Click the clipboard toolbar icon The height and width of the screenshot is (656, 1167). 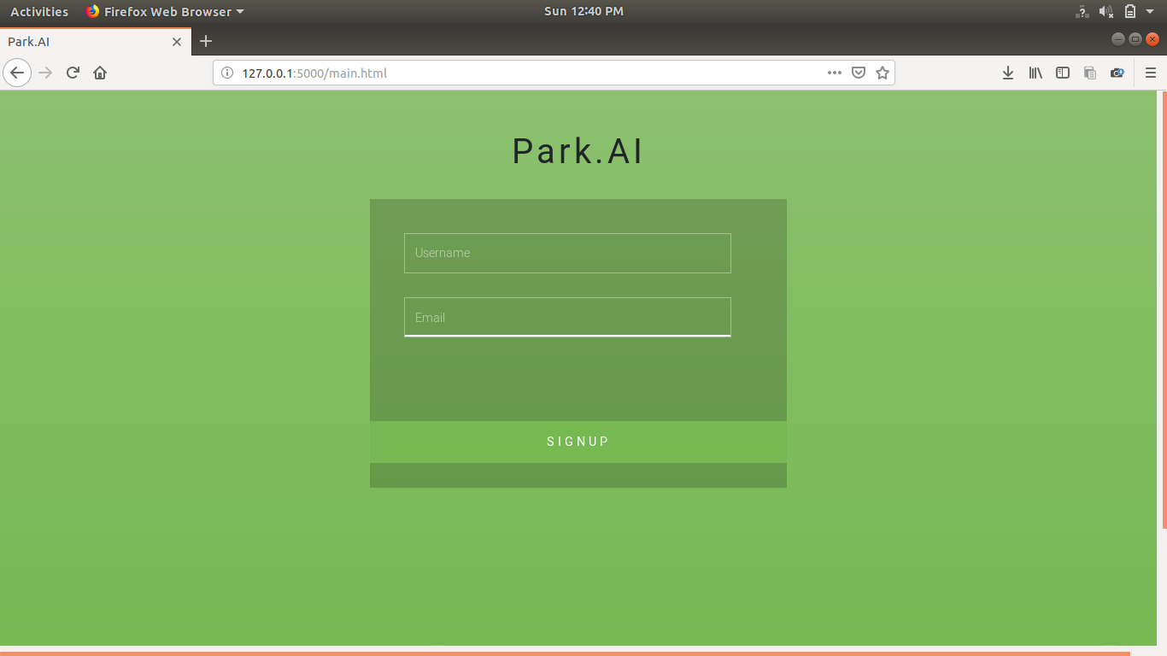click(x=1089, y=73)
